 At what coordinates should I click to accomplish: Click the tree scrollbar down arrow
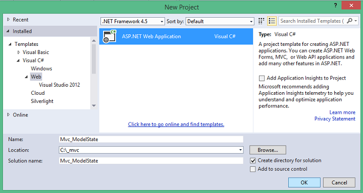coord(94,106)
